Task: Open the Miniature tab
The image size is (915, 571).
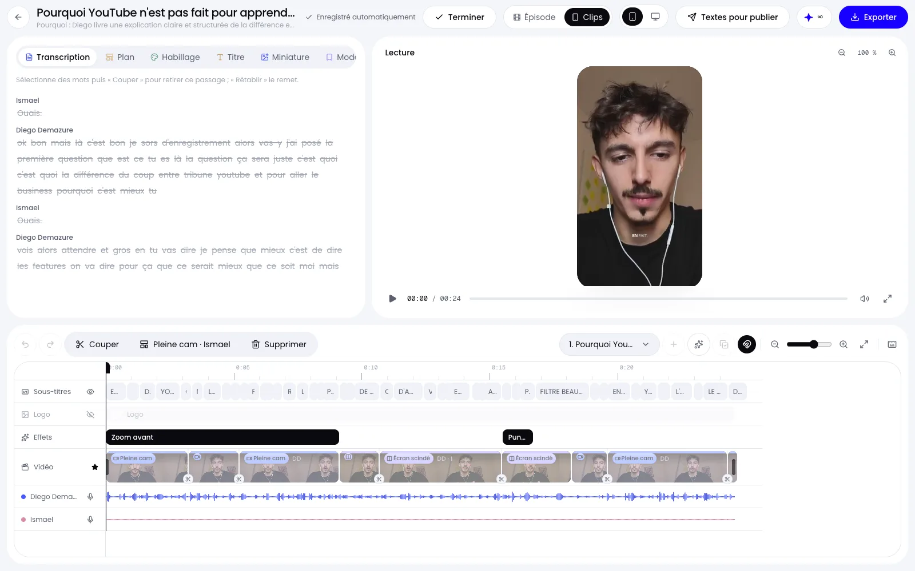Action: 285,57
